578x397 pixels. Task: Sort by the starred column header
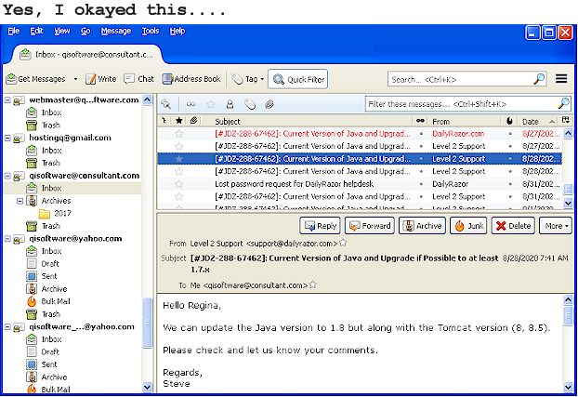[x=179, y=121]
